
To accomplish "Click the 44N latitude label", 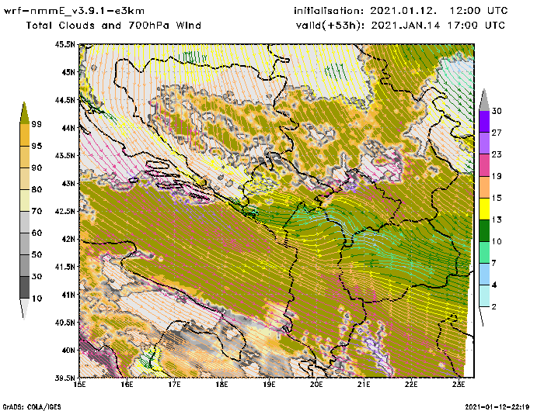I will [x=68, y=128].
